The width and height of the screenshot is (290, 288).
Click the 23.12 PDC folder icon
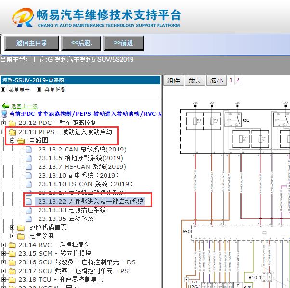tap(12, 123)
